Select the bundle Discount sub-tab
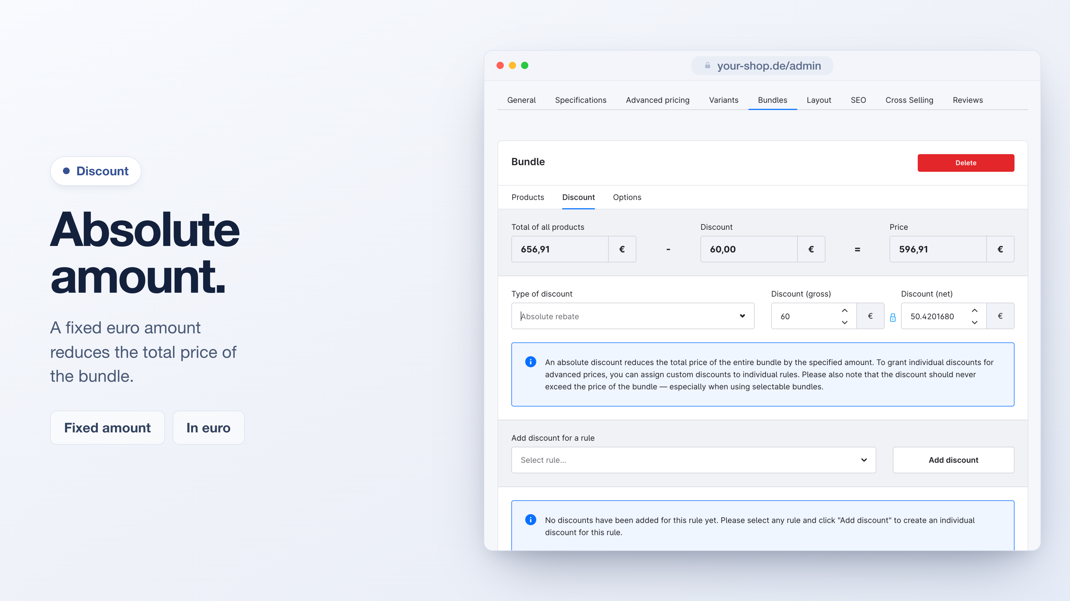 578,197
